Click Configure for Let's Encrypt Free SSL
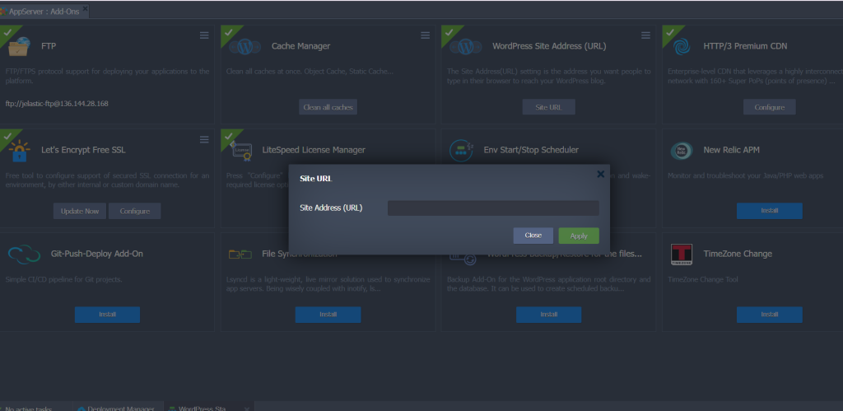This screenshot has width=843, height=411. tap(134, 211)
